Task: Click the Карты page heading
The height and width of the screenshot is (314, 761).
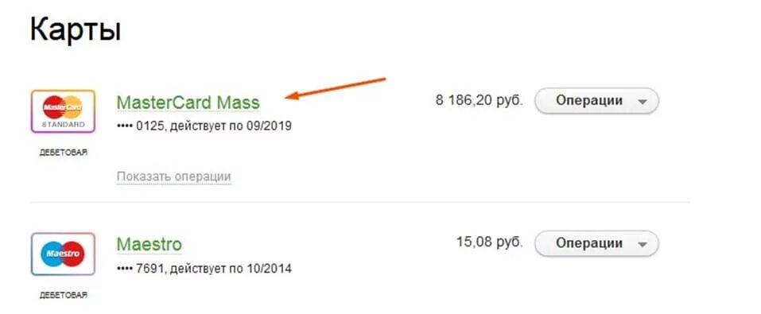Action: [76, 30]
